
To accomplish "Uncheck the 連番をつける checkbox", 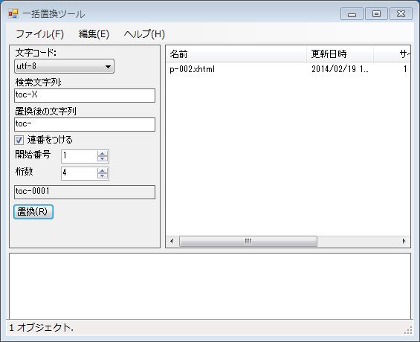I will [19, 140].
